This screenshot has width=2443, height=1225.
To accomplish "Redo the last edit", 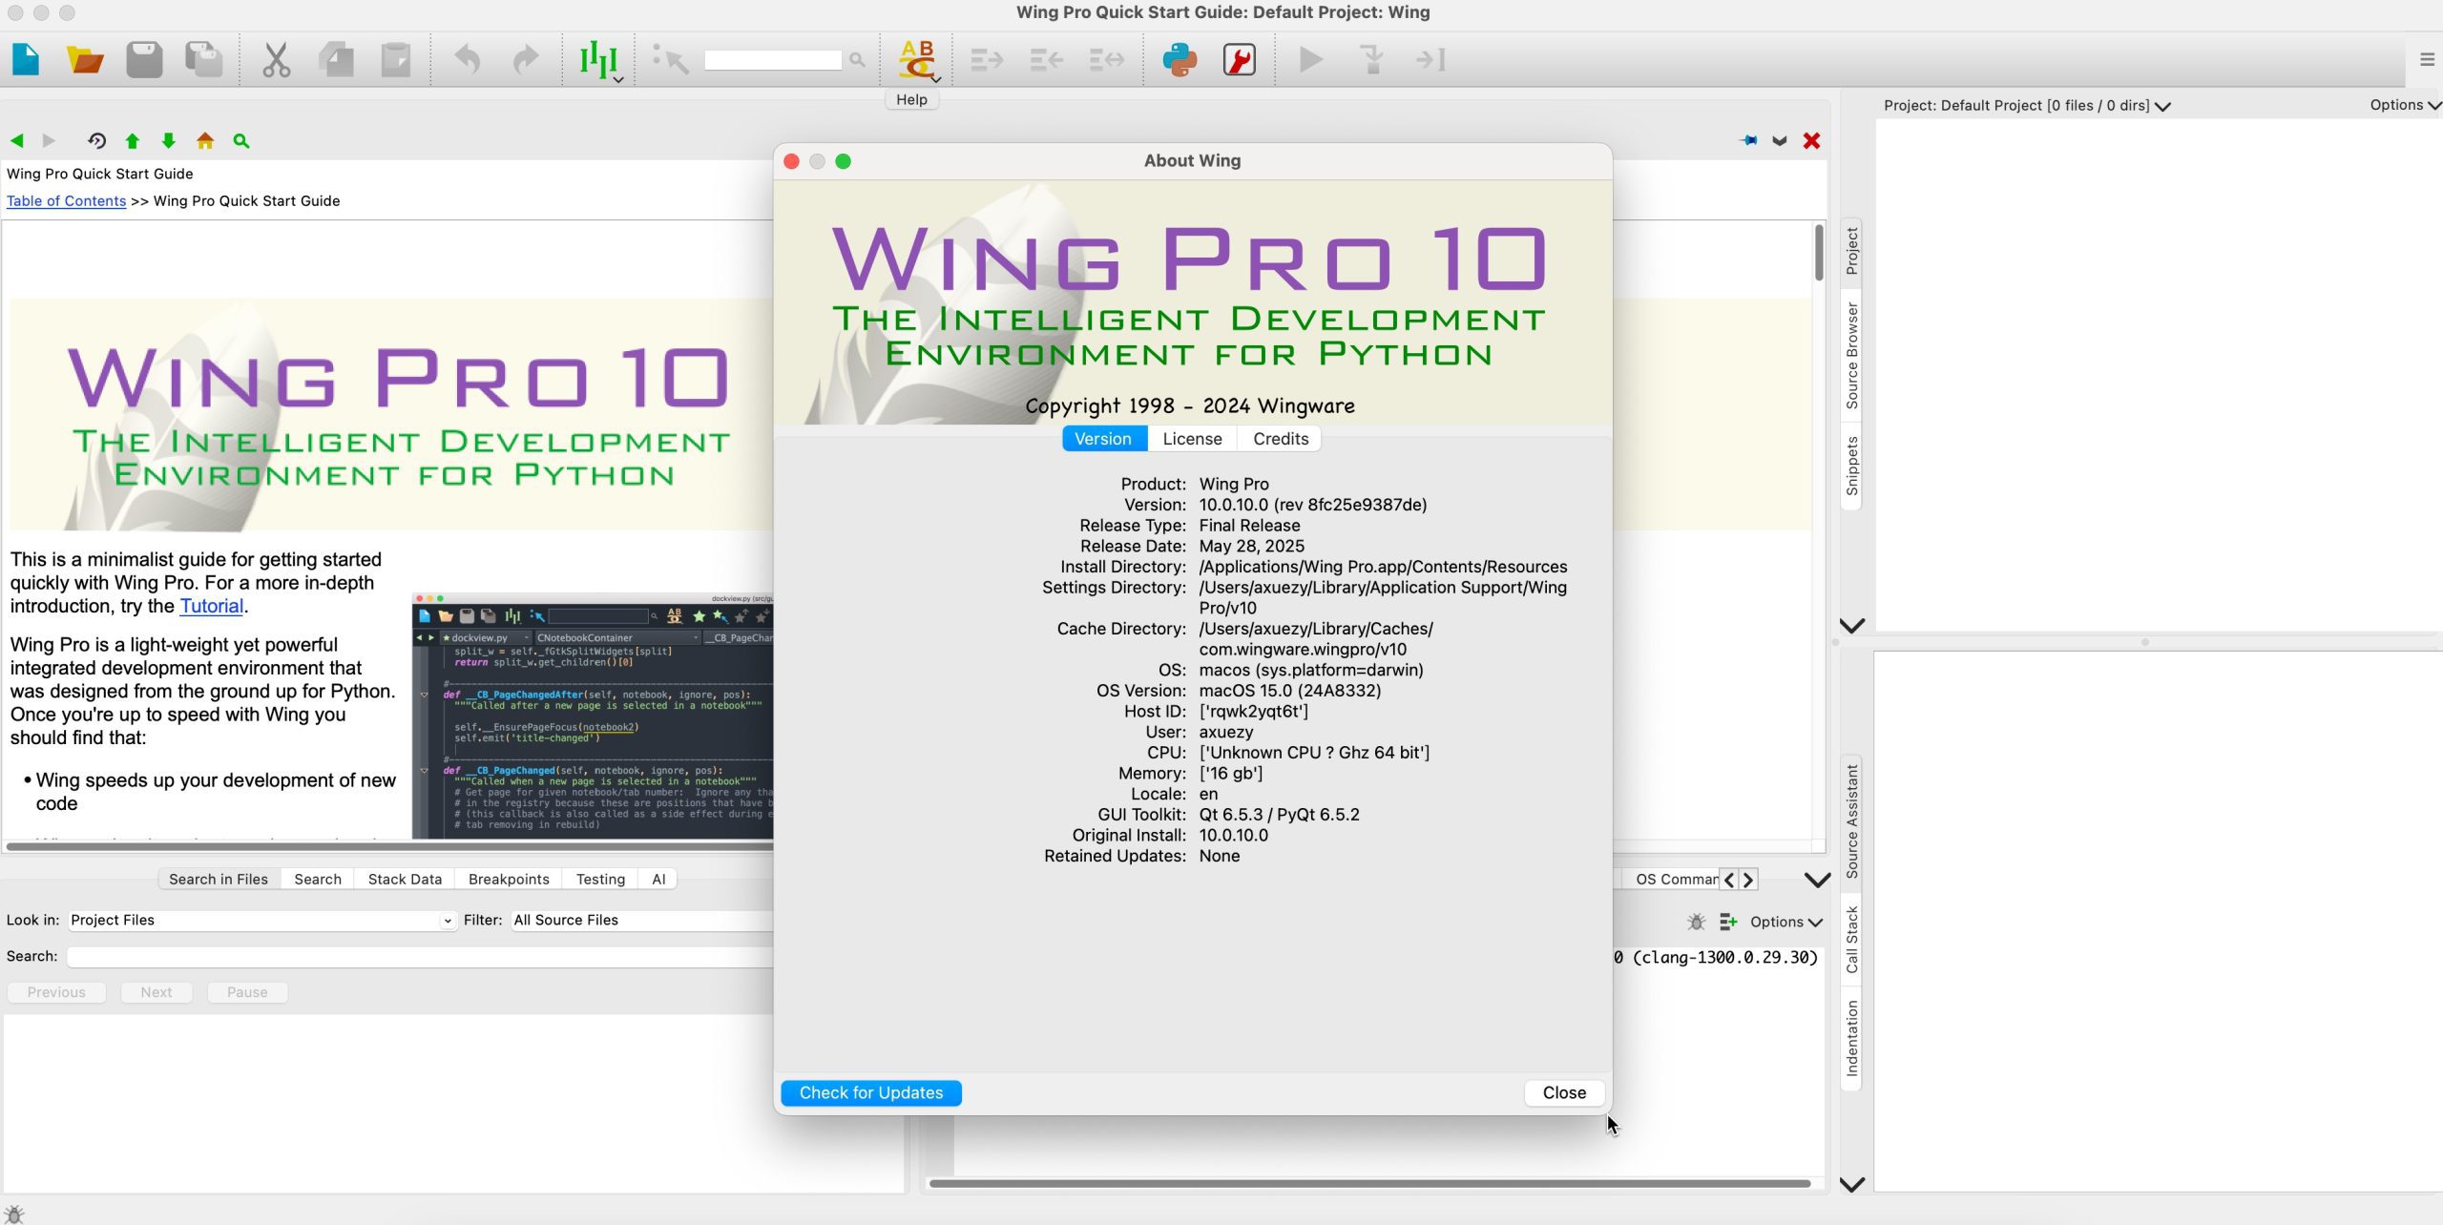I will click(526, 60).
